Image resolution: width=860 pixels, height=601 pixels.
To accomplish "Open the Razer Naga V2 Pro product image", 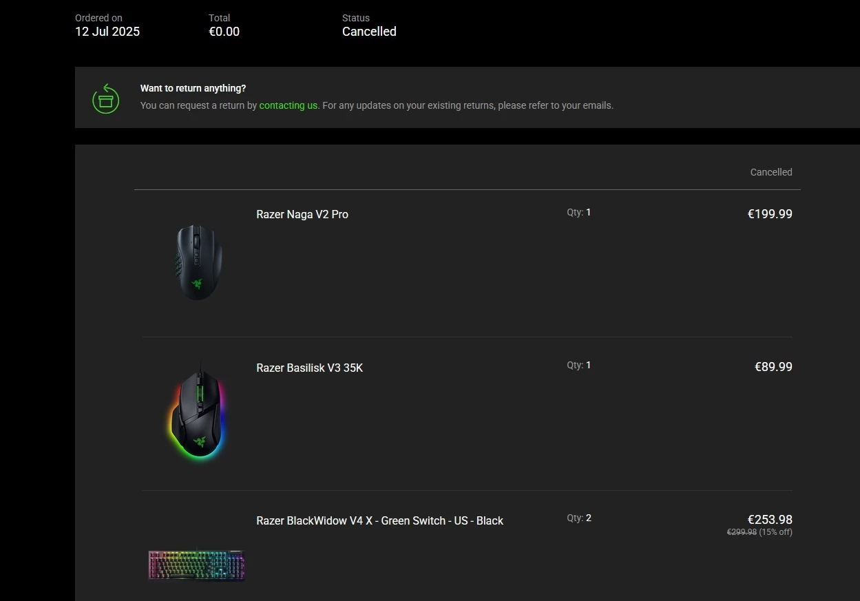I will (x=198, y=262).
